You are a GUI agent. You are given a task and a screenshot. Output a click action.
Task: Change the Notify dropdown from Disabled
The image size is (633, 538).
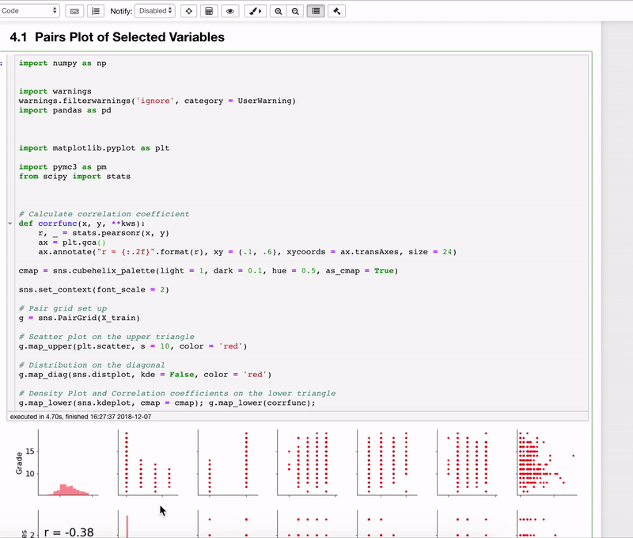tap(154, 10)
